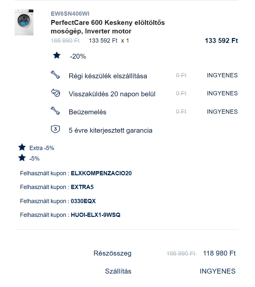The height and width of the screenshot is (287, 255).
Task: Click the star icon beside -20%
Action: (x=57, y=55)
